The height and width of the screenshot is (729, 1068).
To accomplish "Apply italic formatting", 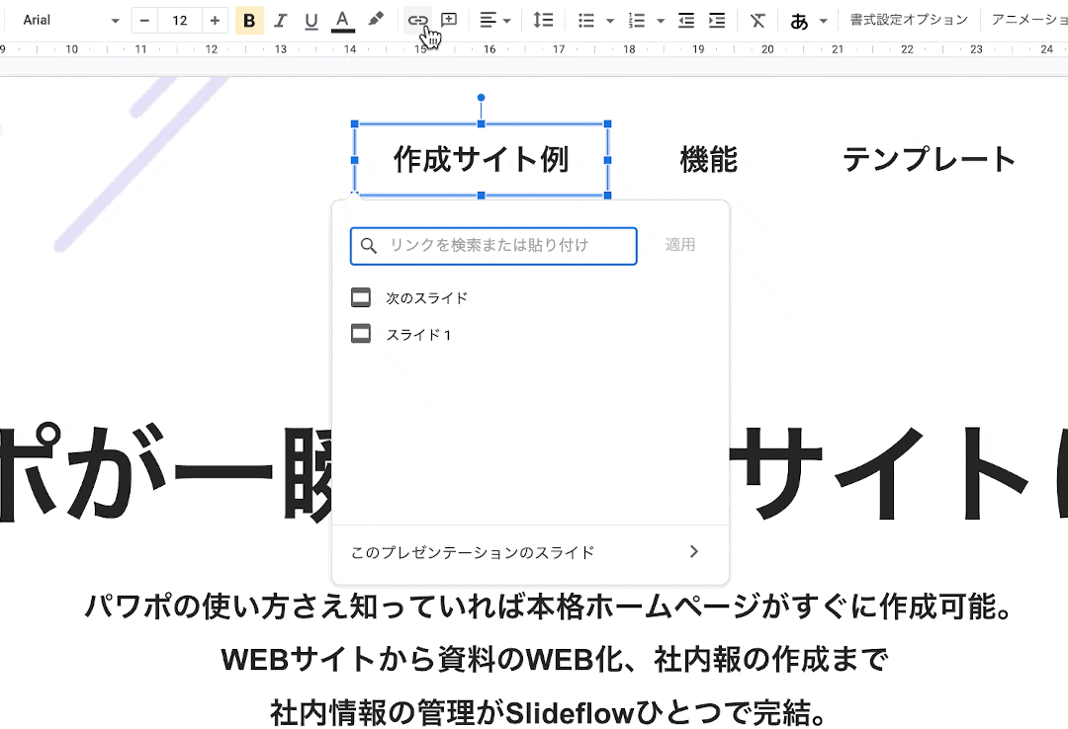I will [x=280, y=20].
